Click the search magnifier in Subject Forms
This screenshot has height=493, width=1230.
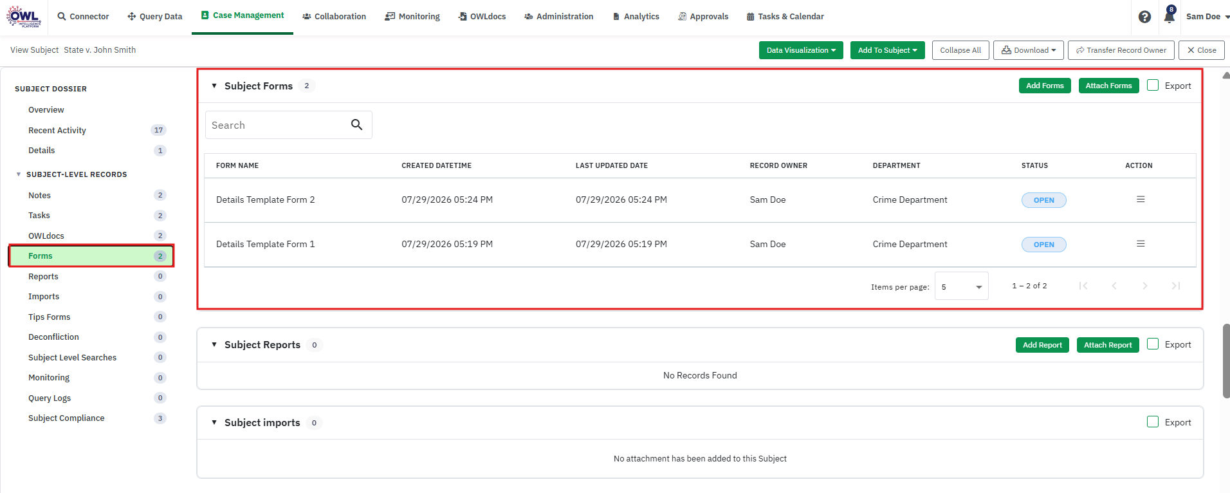(356, 125)
